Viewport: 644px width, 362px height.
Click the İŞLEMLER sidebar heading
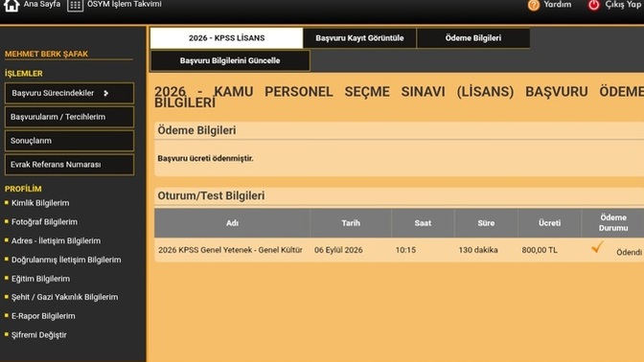(x=23, y=74)
